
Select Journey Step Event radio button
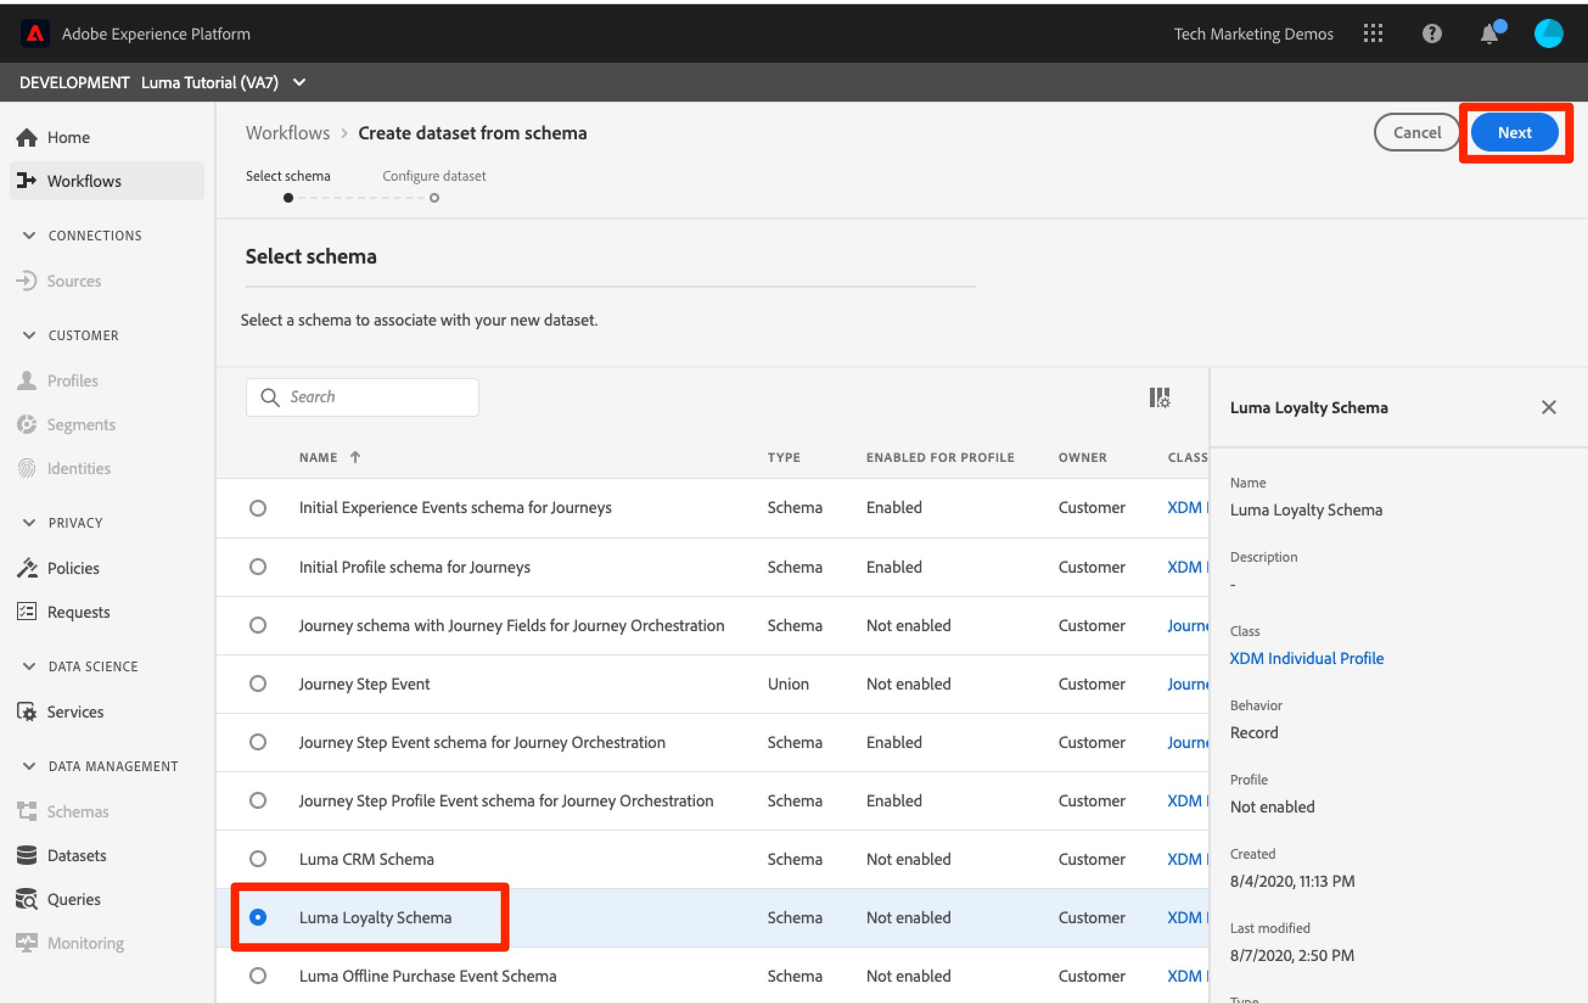258,683
